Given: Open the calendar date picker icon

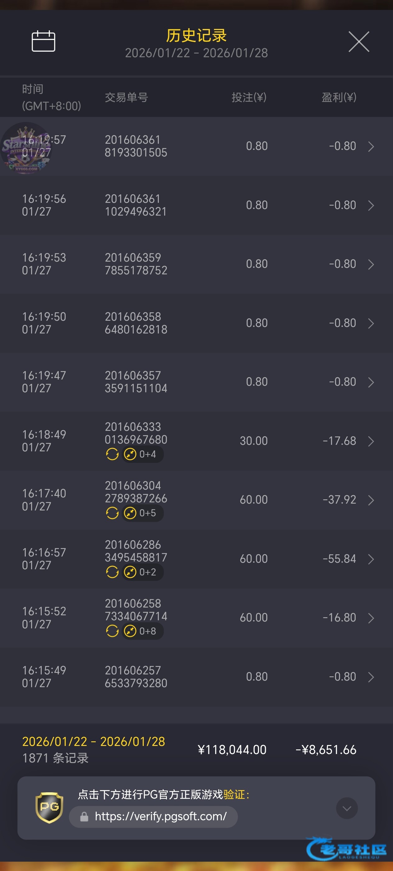Looking at the screenshot, I should (43, 41).
